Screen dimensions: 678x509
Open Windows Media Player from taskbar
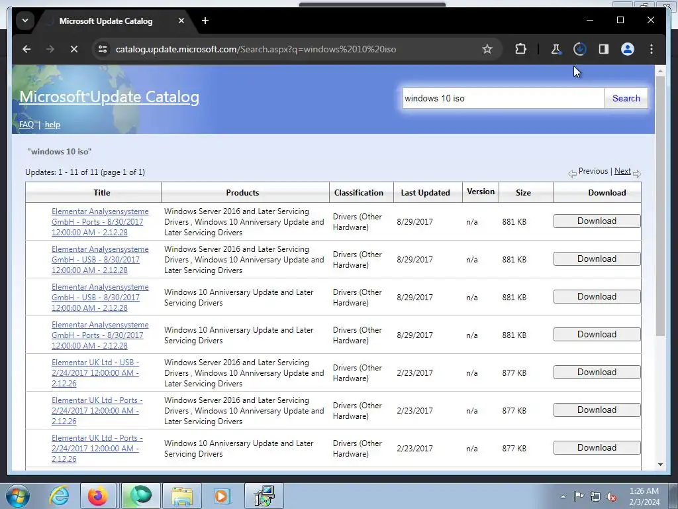tap(222, 496)
